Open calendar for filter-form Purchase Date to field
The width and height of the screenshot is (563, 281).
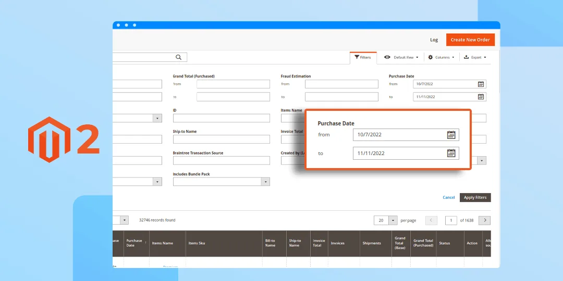[x=481, y=97]
